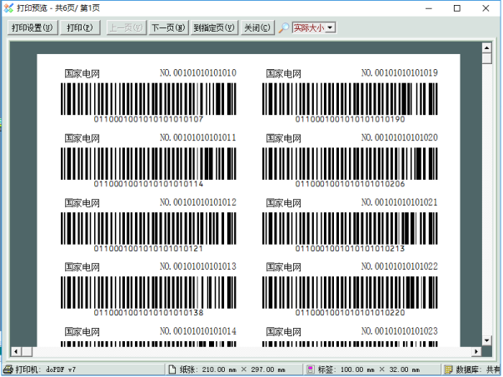Screen dimensions: 503x377
Task: Minimize the print preview window
Action: (x=429, y=8)
